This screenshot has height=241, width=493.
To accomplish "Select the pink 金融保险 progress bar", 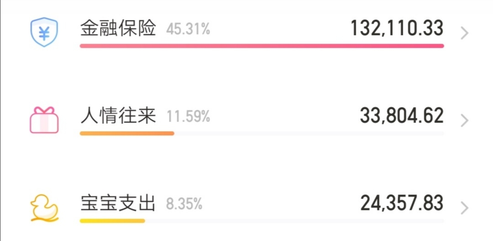I will pos(262,46).
